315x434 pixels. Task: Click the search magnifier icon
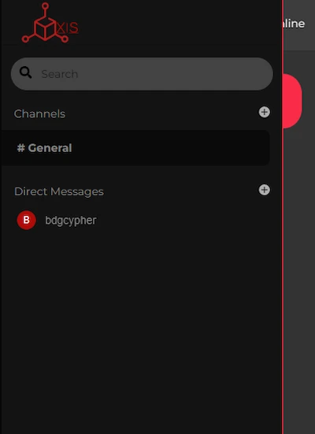(x=25, y=72)
